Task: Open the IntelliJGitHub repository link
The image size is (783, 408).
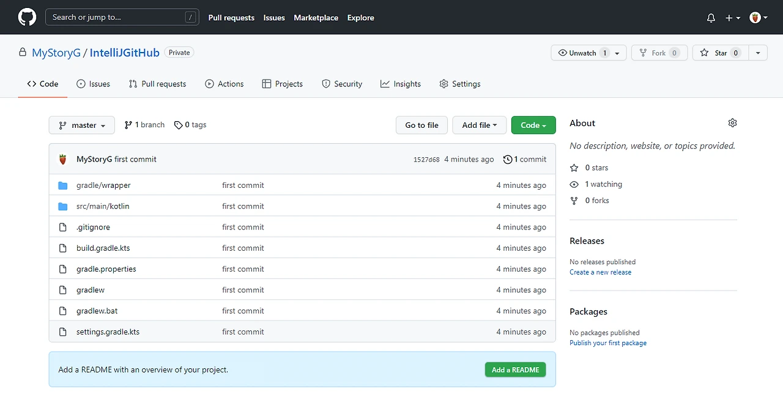Action: [x=125, y=53]
